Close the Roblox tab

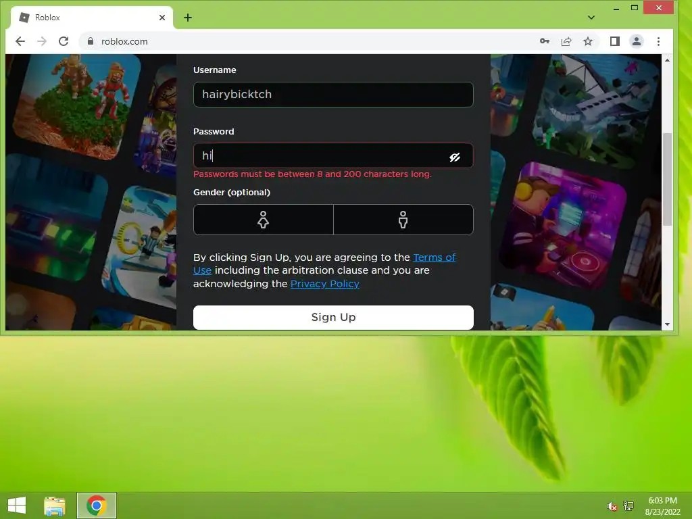click(162, 18)
